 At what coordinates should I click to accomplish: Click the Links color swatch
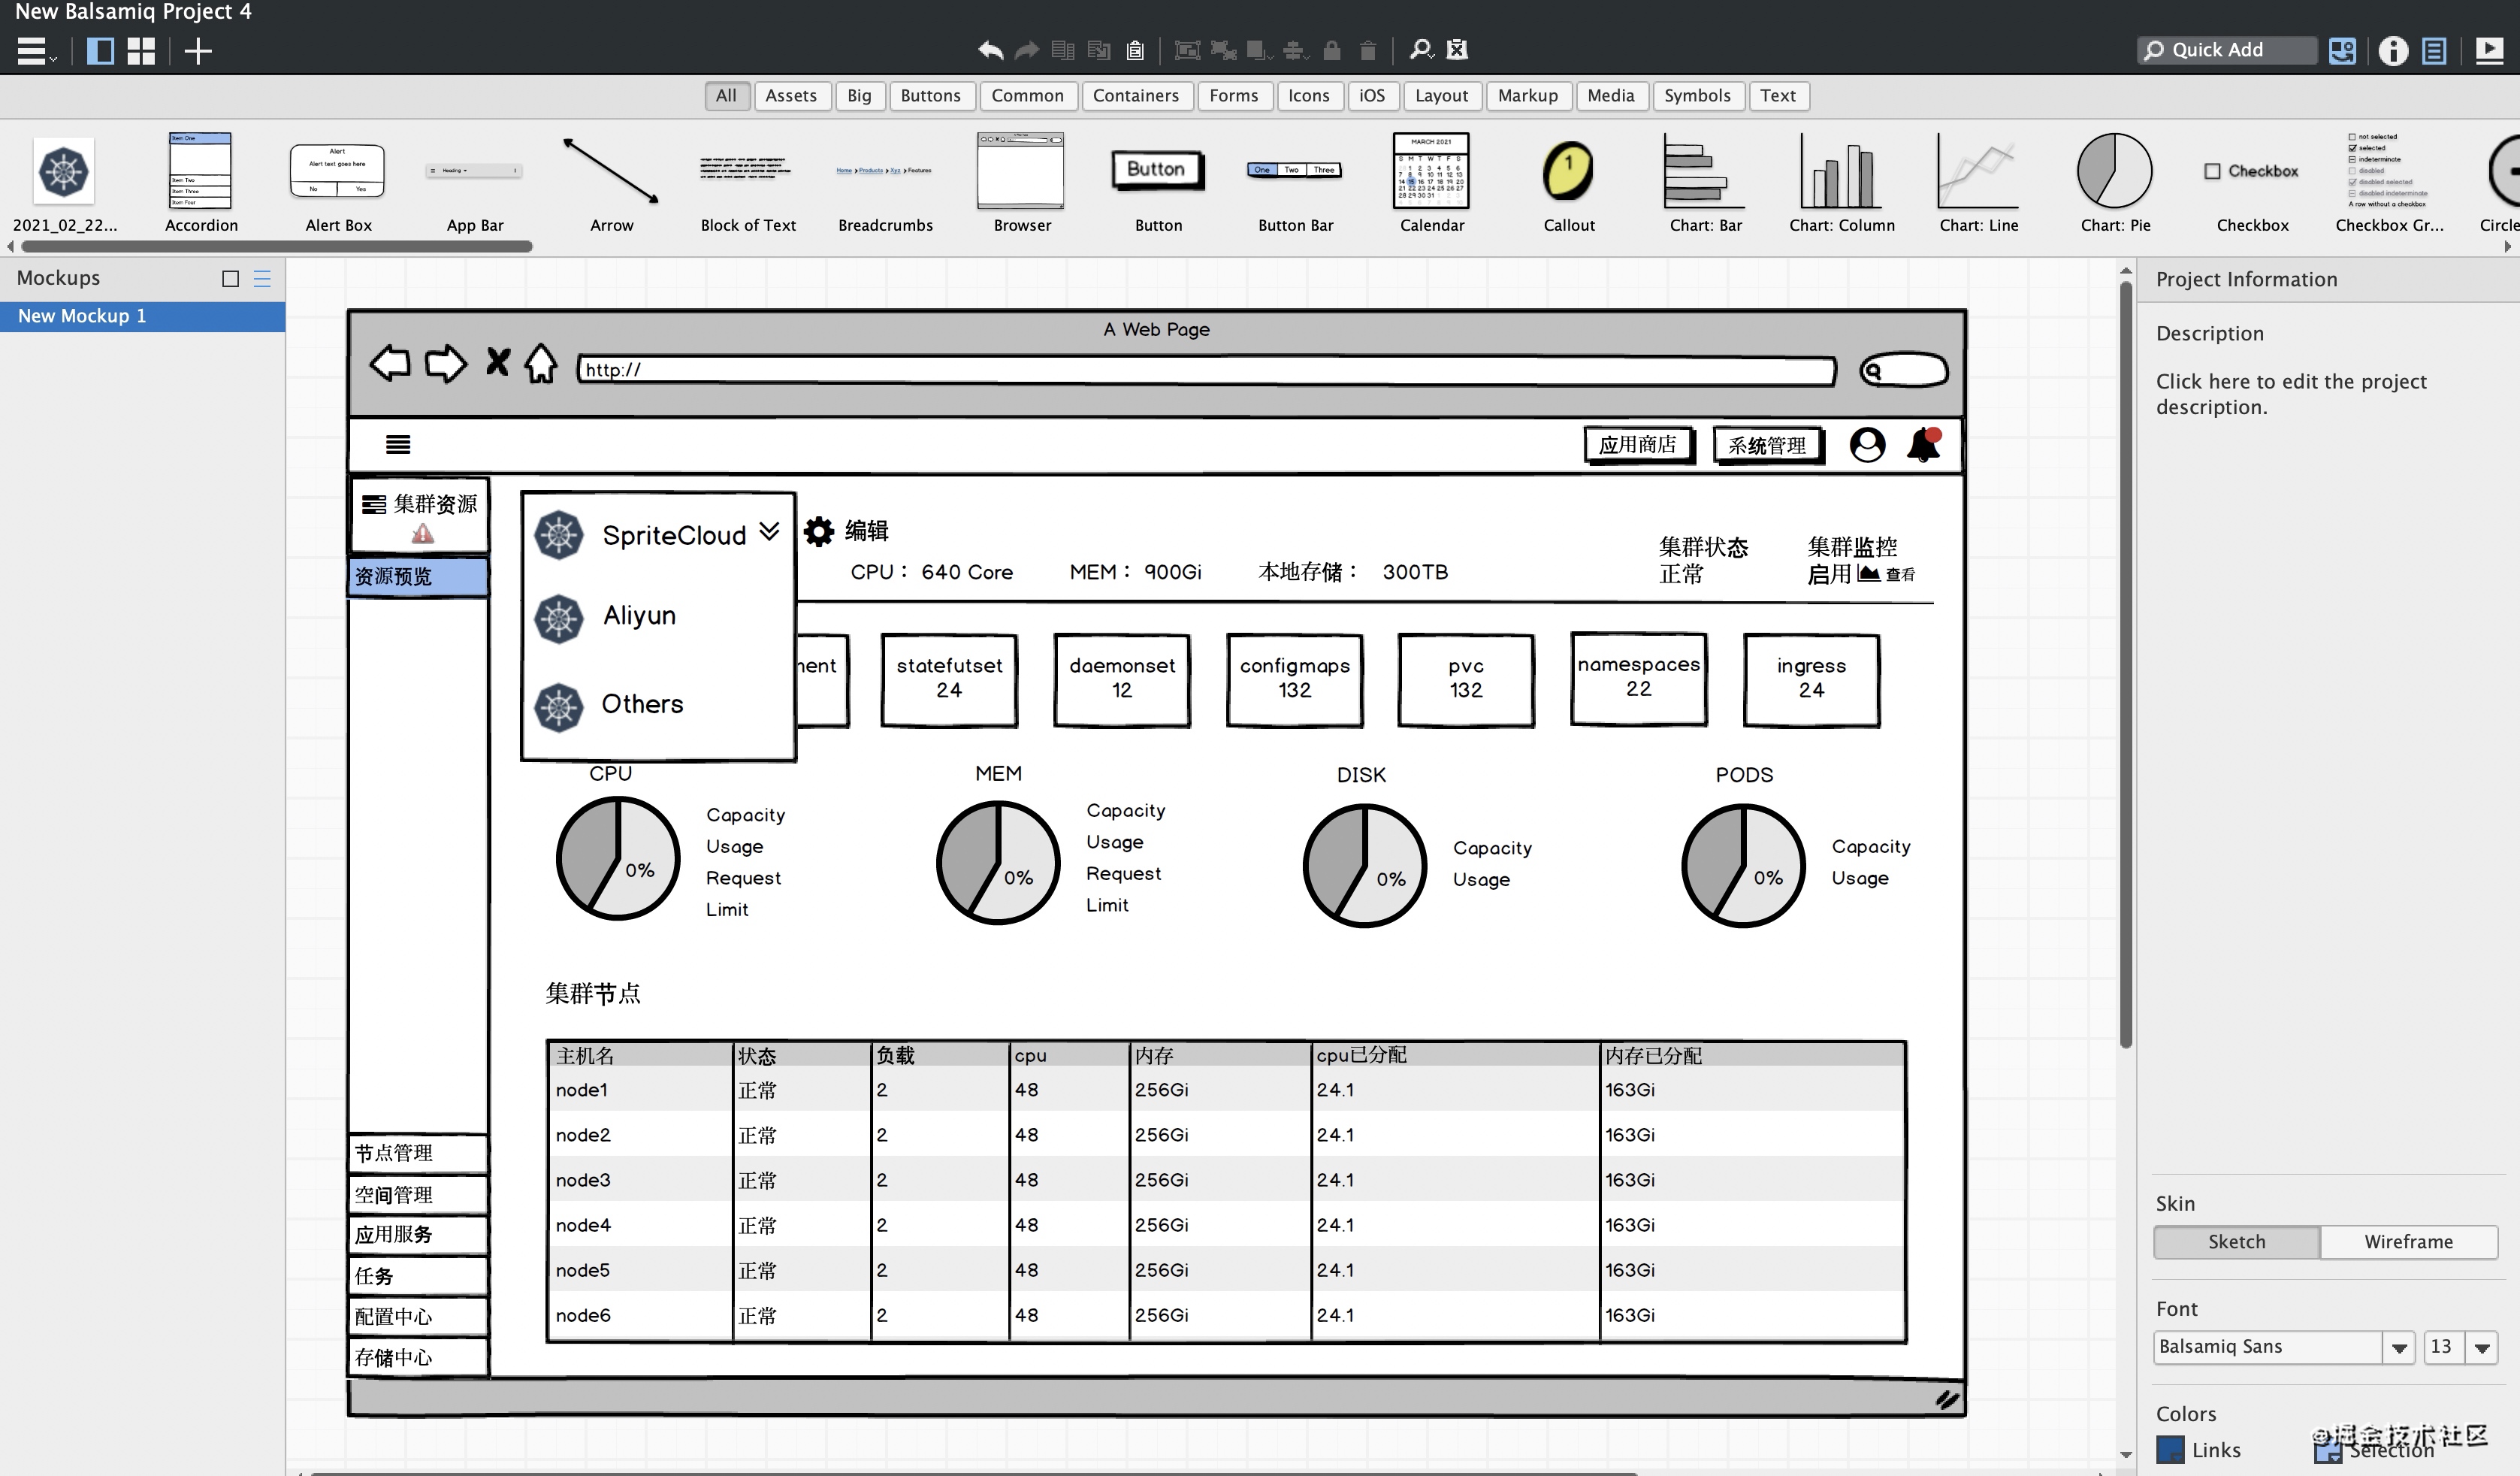2170,1450
